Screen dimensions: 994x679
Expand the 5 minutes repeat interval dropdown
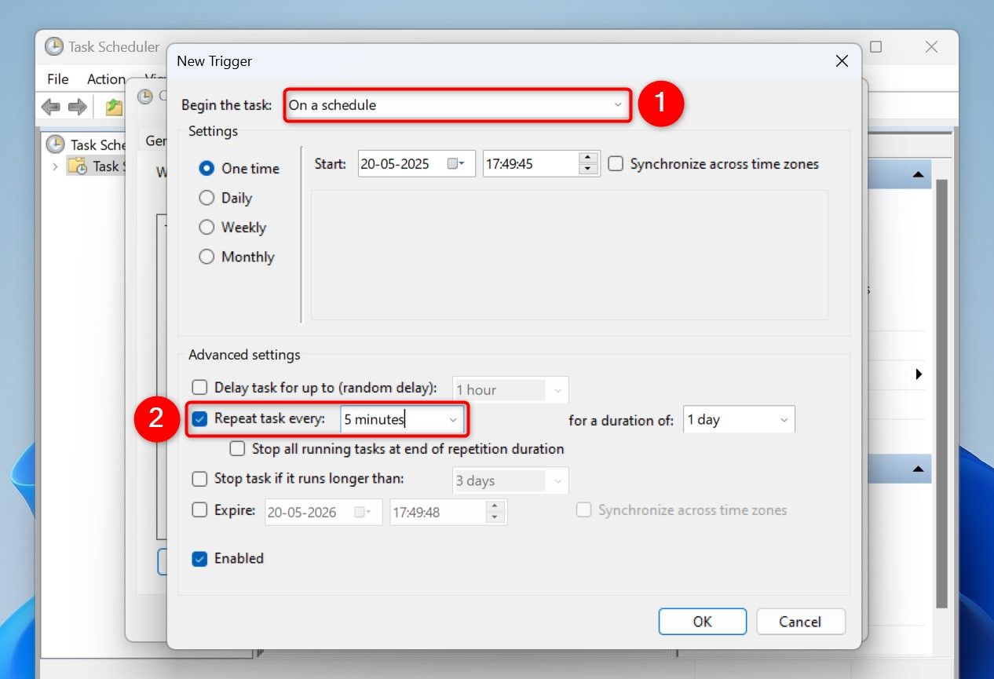tap(452, 420)
